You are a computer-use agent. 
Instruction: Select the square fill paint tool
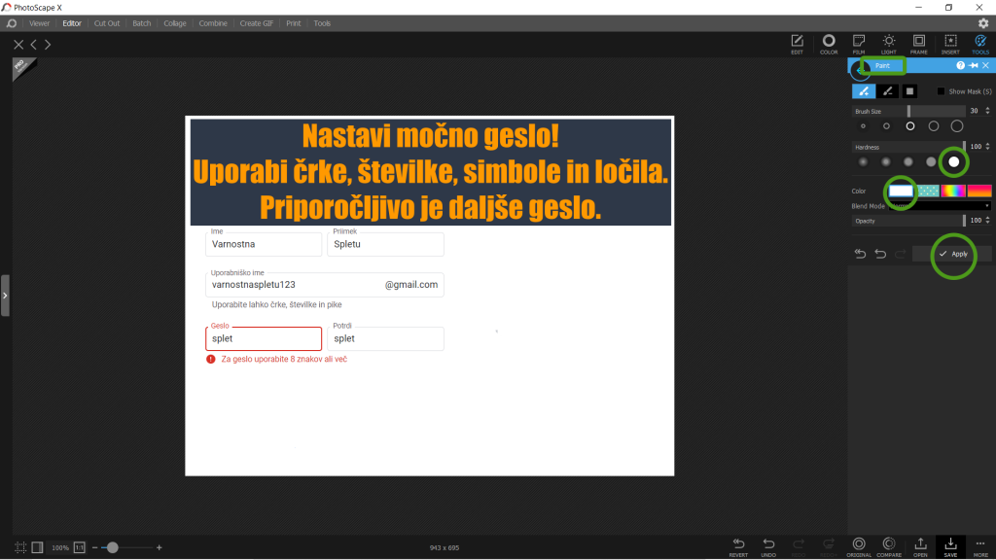(909, 91)
